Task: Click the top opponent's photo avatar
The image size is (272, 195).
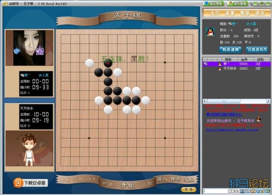Action: coord(29,48)
